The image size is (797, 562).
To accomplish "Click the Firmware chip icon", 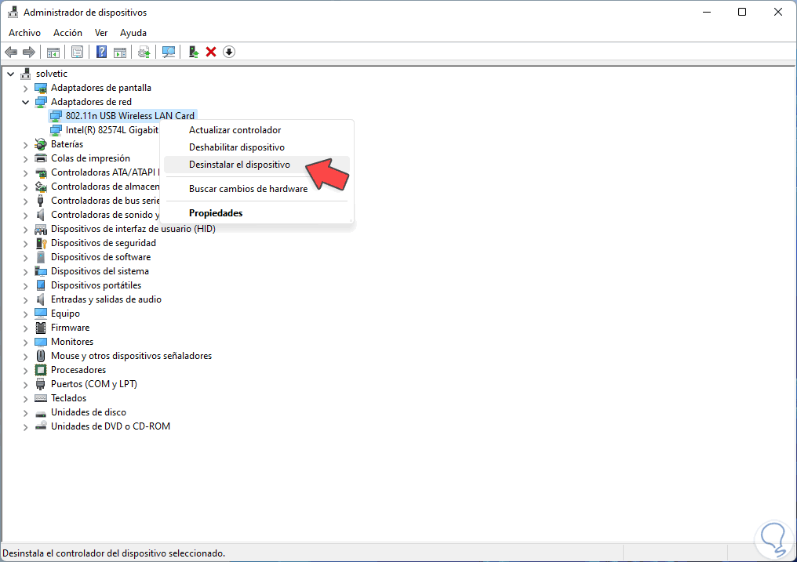I will click(x=41, y=328).
